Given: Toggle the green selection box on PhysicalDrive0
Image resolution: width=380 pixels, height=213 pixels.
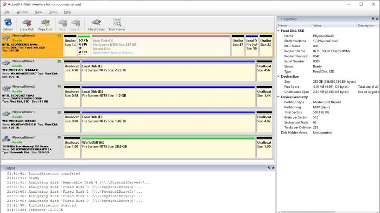Looking at the screenshot, I should click(59, 36).
